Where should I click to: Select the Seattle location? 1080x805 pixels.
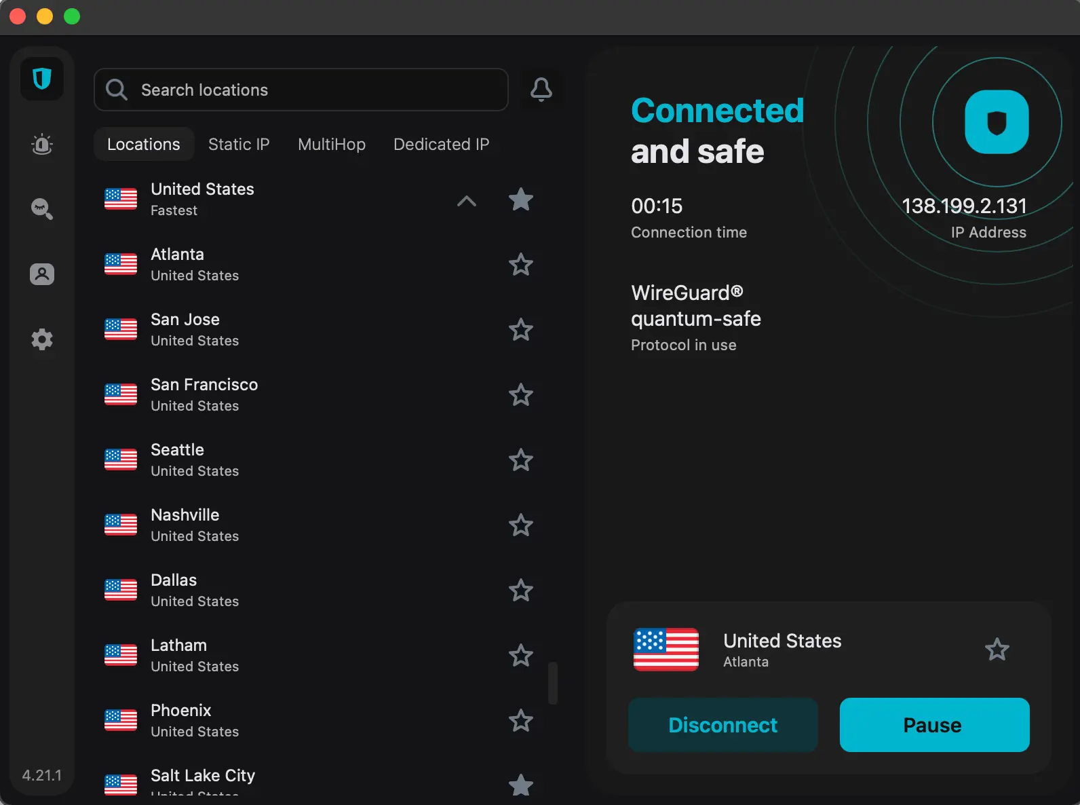click(x=319, y=460)
